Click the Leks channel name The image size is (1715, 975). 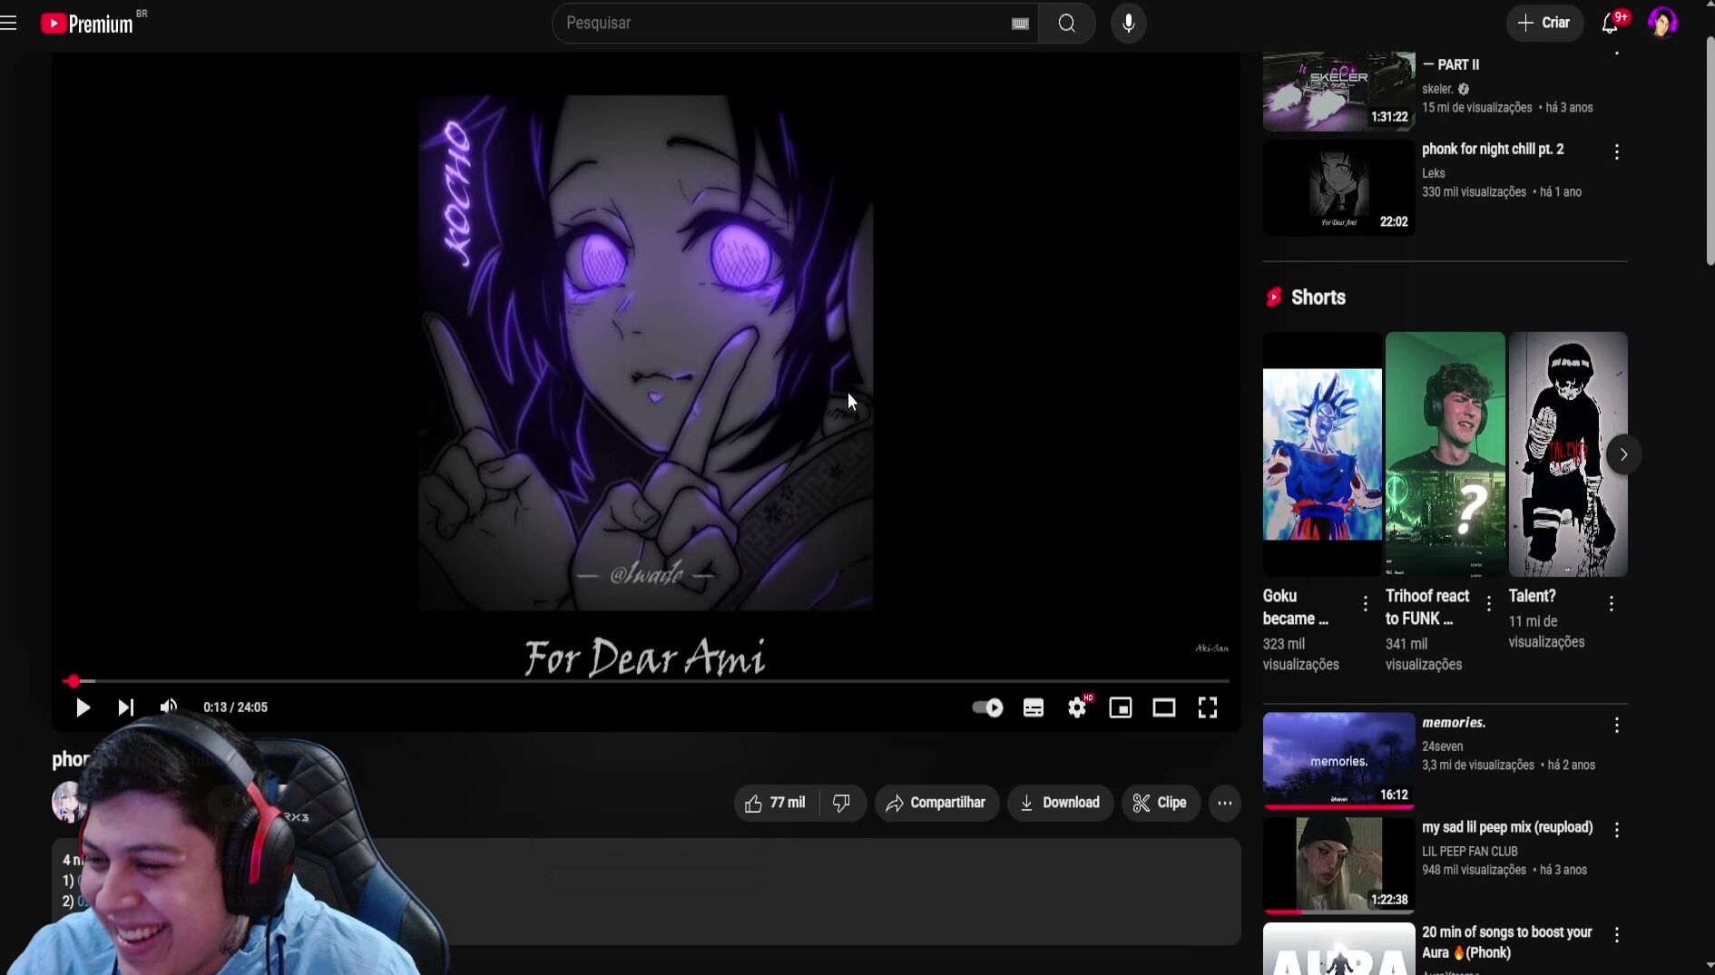tap(1434, 173)
